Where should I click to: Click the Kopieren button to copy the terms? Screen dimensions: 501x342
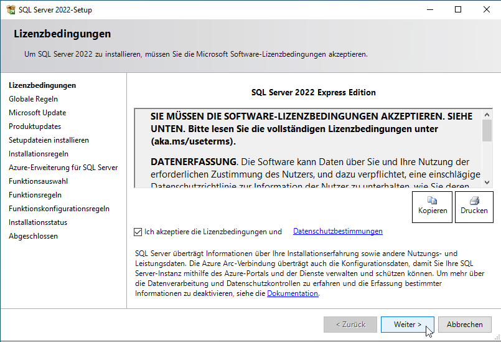[x=433, y=207]
